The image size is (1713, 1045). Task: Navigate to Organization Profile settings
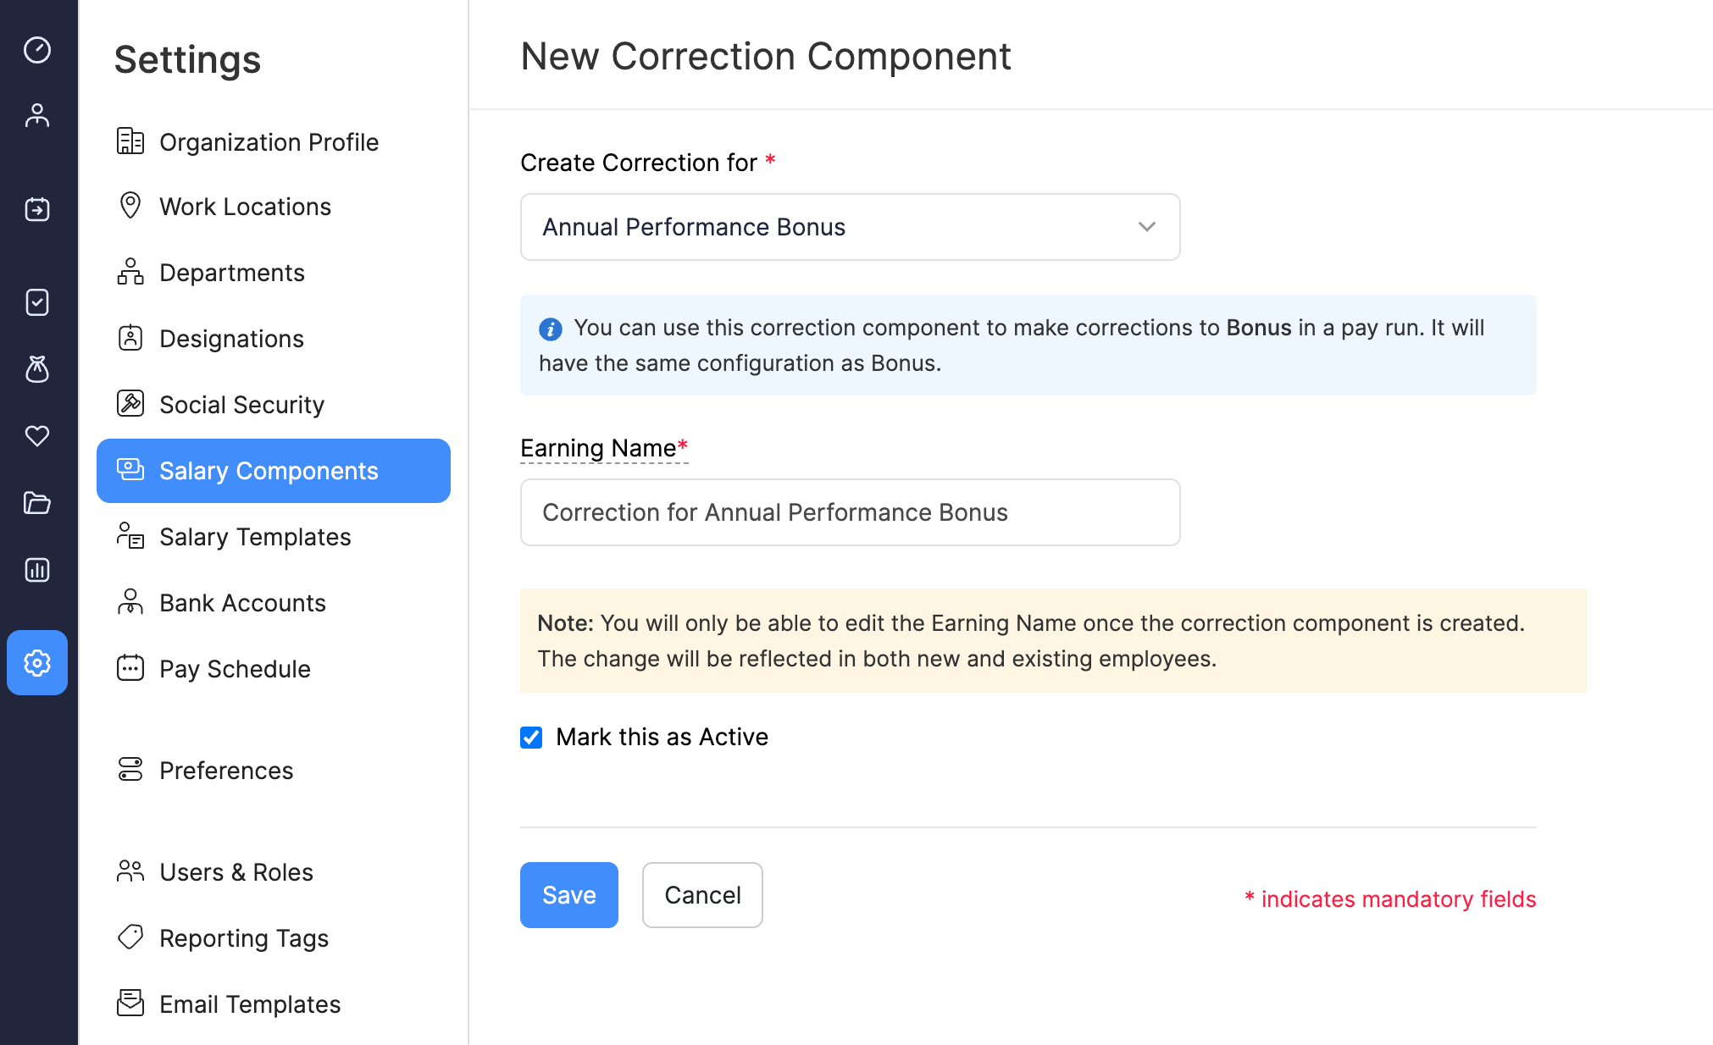[x=268, y=141]
